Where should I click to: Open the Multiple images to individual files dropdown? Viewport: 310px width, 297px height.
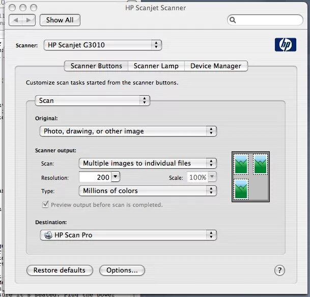[x=148, y=163]
